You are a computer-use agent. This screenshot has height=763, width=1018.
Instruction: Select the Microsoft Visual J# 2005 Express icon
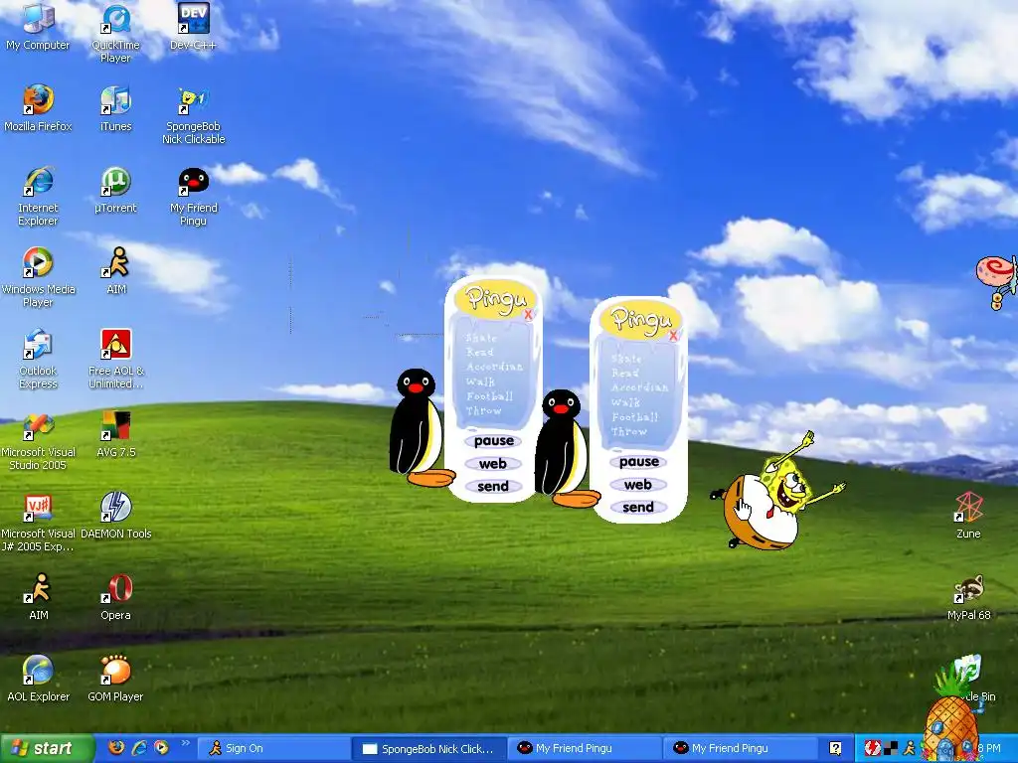click(38, 522)
